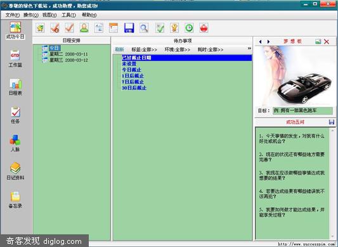338x247 pixels.
Task: Click the dream board car picture
Action: 296,75
